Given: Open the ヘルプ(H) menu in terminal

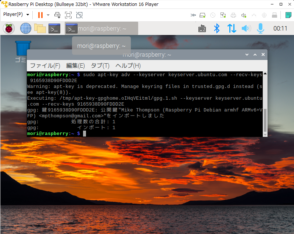Looking at the screenshot, I should point(128,66).
